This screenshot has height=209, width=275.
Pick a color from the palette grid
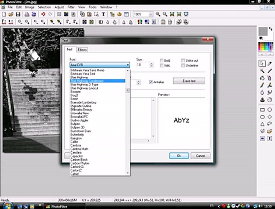click(x=266, y=47)
